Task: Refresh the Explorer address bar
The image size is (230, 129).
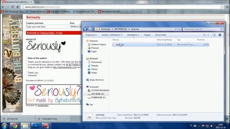Action: [x=179, y=29]
